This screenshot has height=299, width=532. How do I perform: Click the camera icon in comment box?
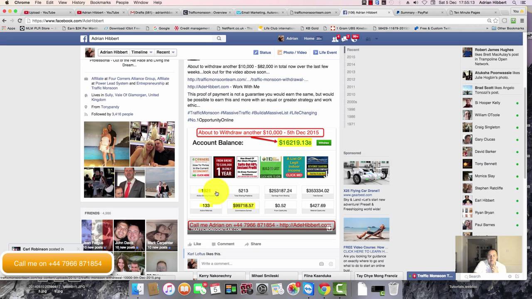[321, 264]
